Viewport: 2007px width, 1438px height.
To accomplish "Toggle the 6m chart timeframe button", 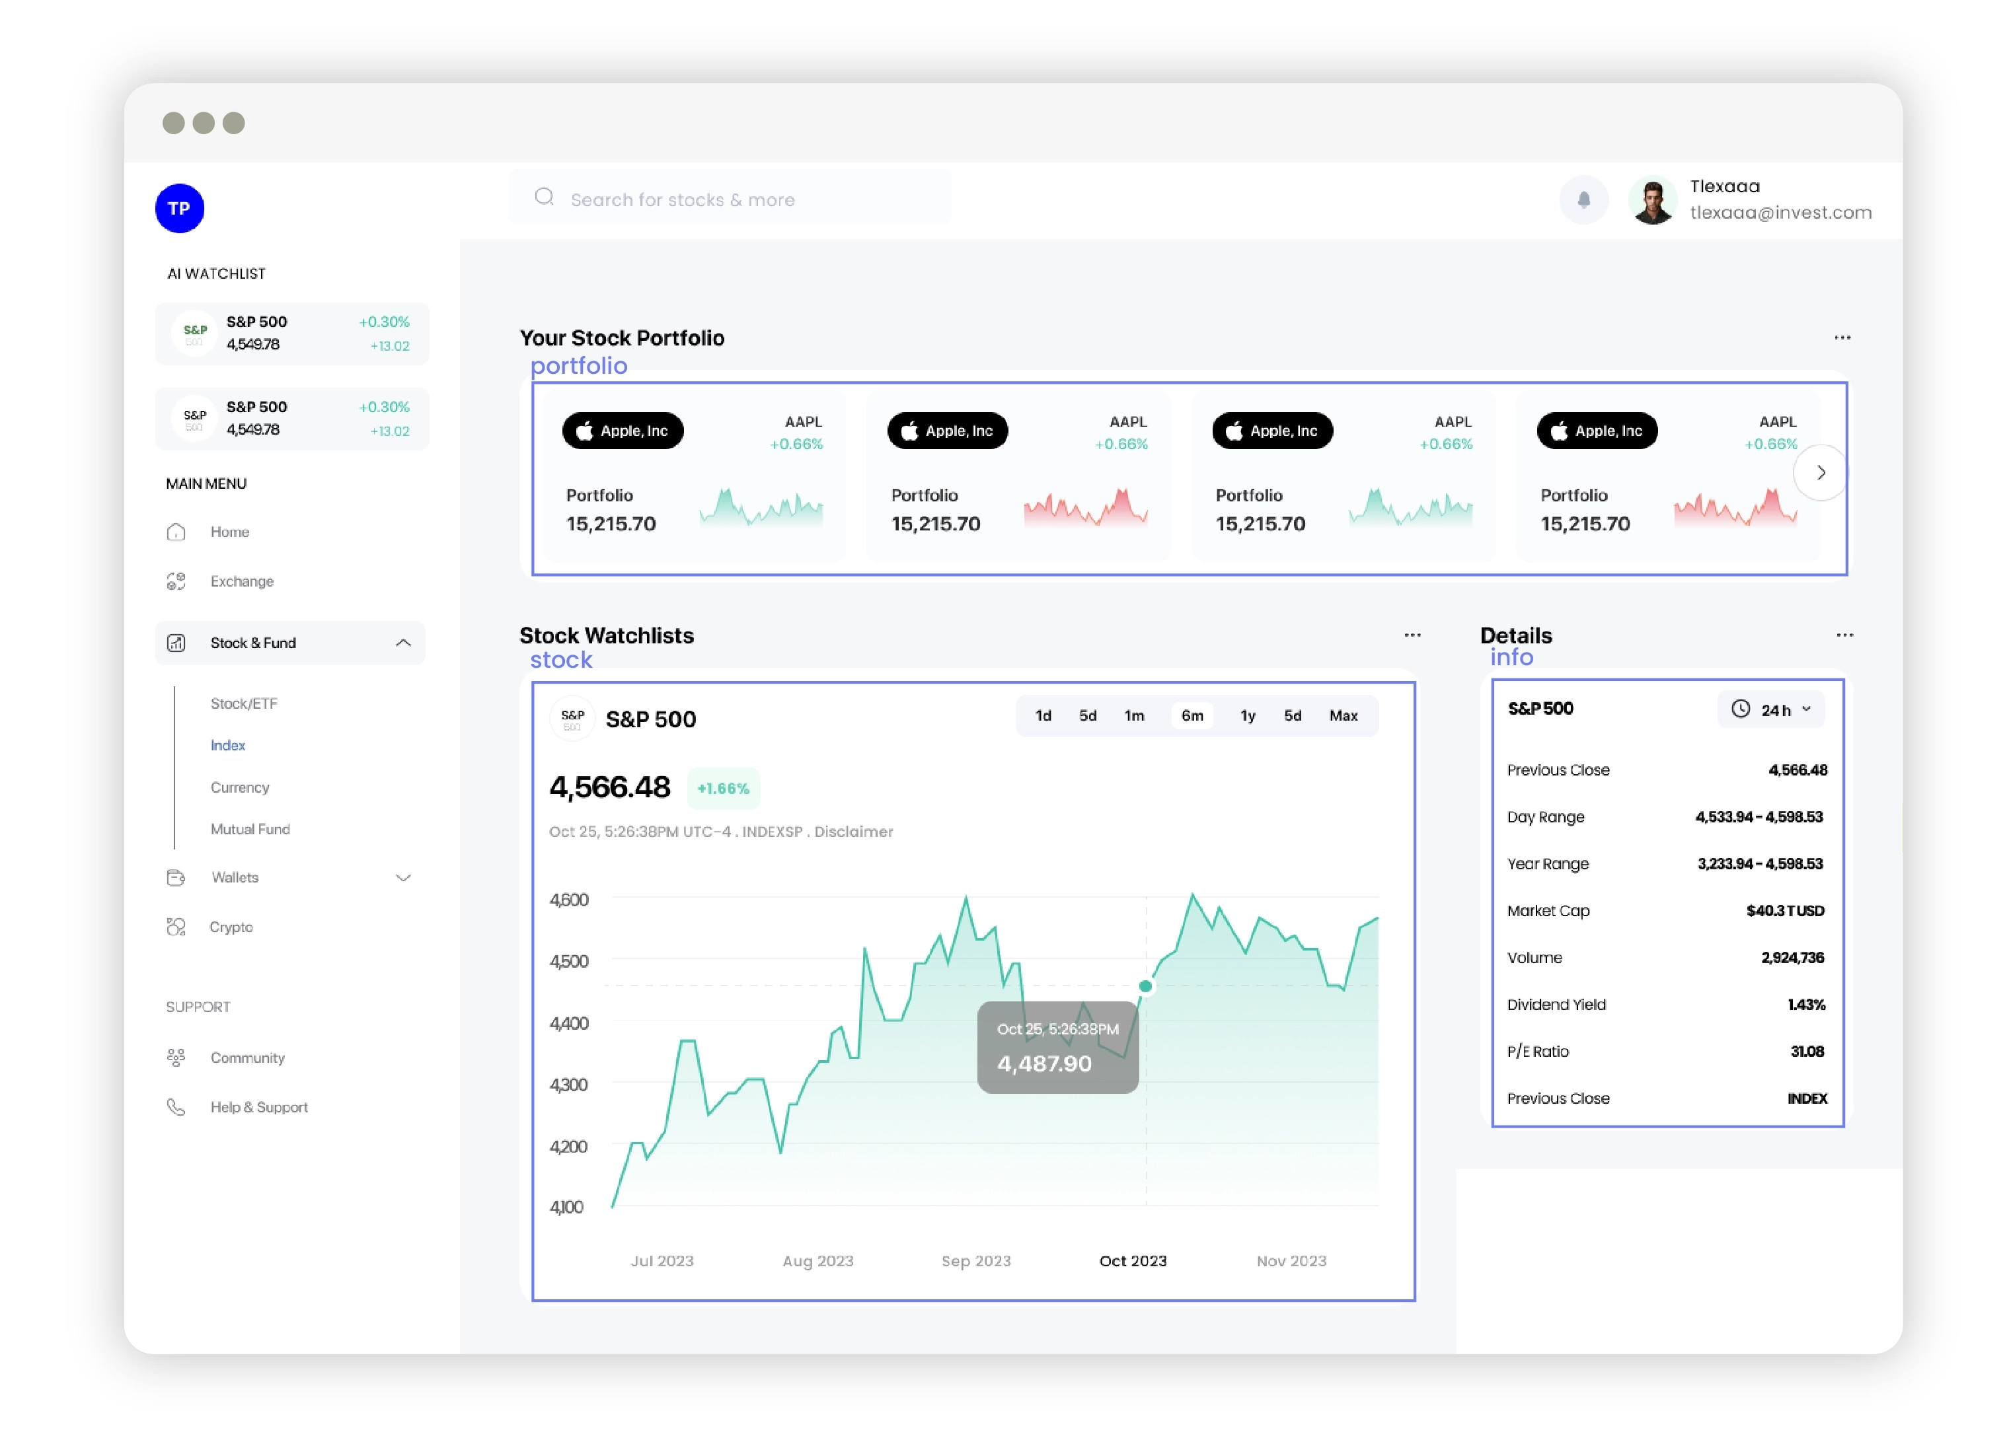I will tap(1193, 716).
